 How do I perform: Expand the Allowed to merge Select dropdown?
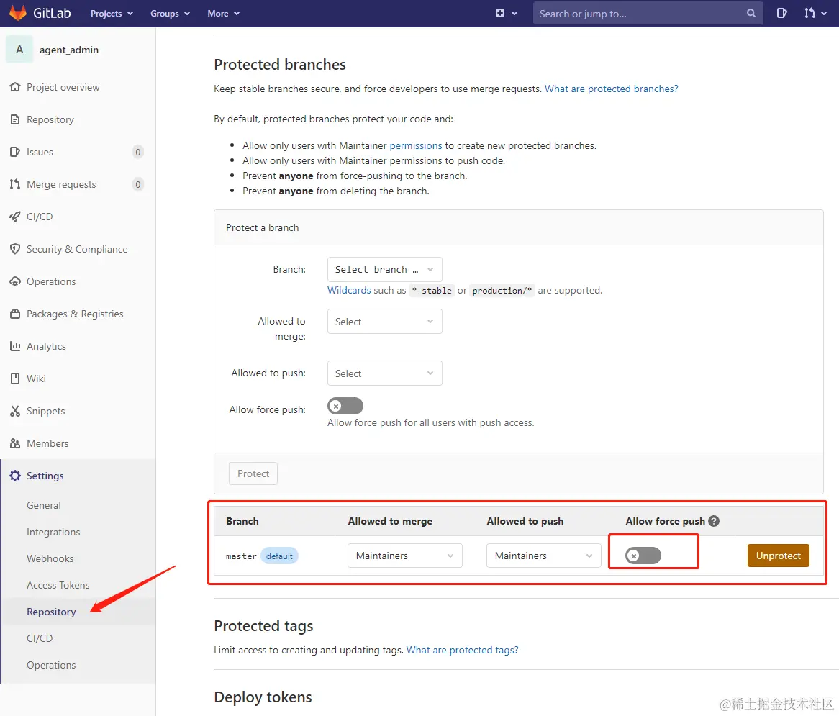[384, 322]
